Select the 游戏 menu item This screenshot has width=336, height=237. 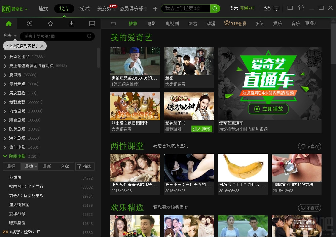point(84,8)
